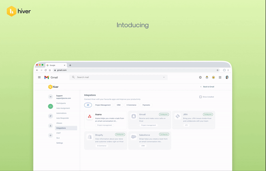Open a new browser tab

(70, 65)
